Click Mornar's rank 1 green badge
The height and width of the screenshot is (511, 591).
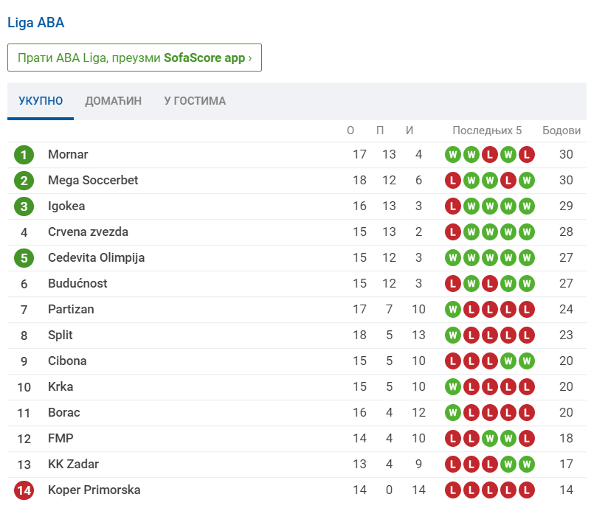pos(24,155)
